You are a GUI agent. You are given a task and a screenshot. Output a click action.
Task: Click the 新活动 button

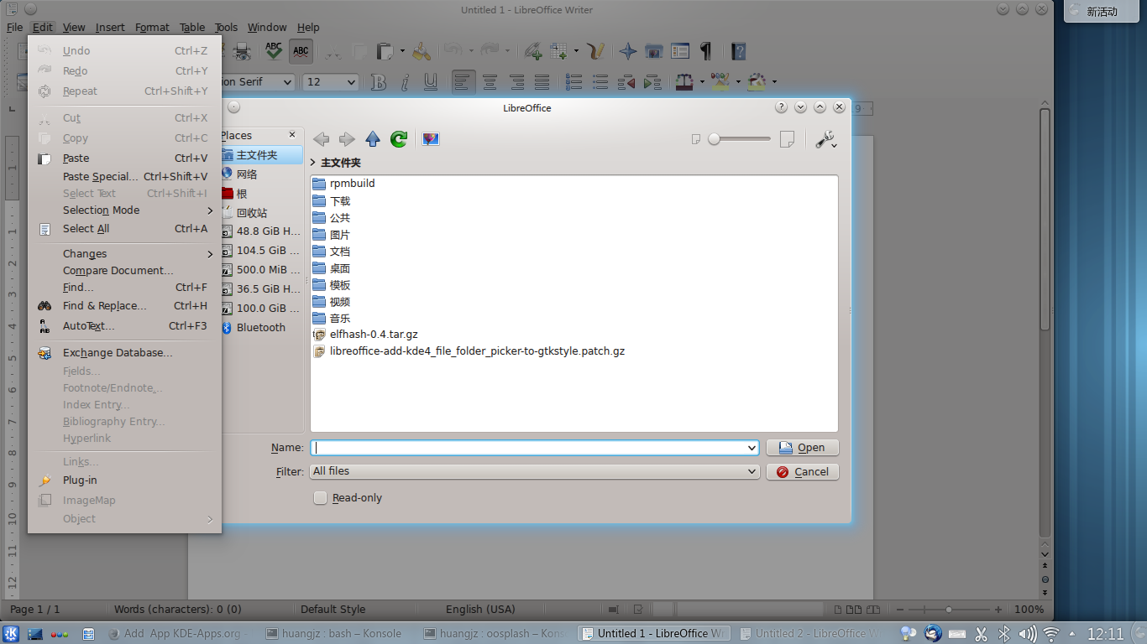pos(1102,12)
